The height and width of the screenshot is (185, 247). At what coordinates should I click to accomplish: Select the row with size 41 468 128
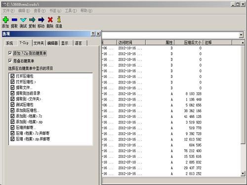pos(171,116)
